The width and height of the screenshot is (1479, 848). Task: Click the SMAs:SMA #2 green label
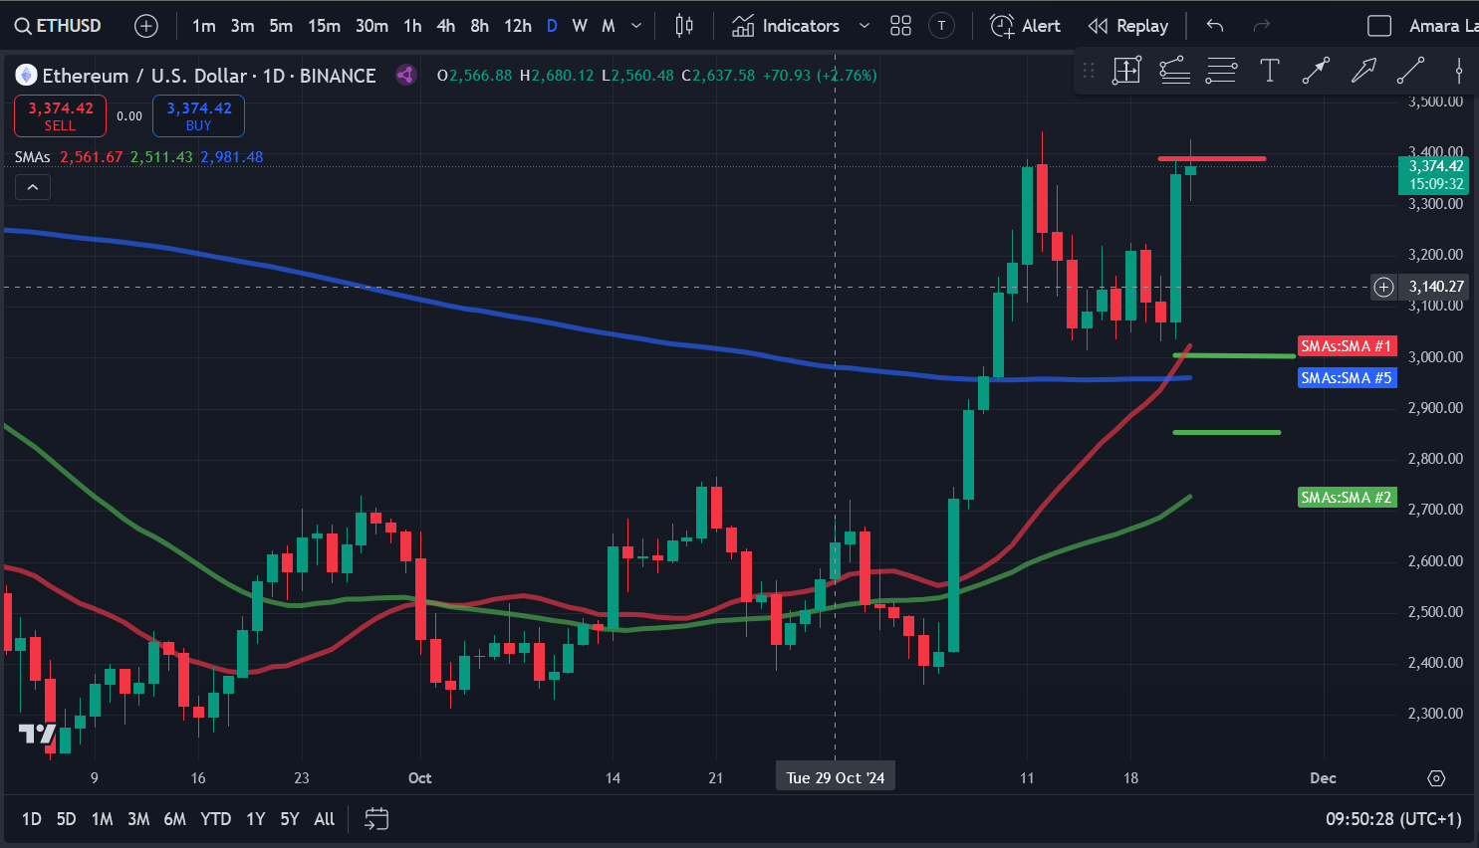1347,498
